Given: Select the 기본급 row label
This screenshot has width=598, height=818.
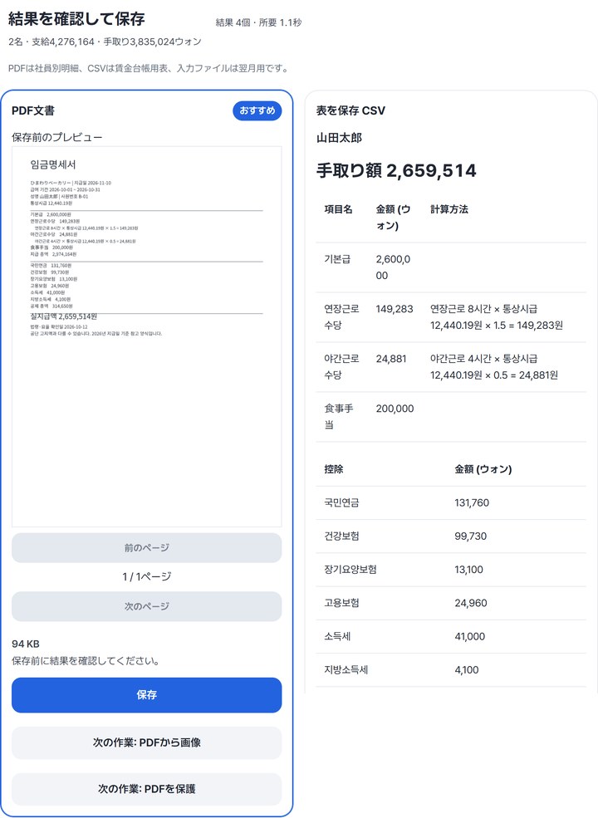Looking at the screenshot, I should coord(337,259).
